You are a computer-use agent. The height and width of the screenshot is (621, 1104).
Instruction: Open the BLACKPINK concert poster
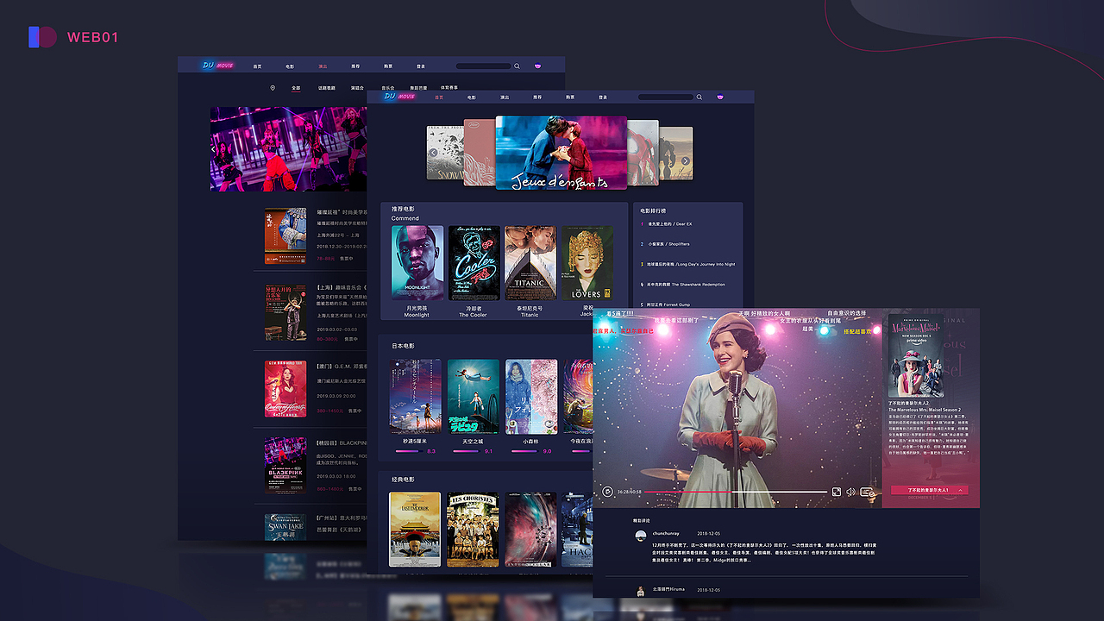285,465
